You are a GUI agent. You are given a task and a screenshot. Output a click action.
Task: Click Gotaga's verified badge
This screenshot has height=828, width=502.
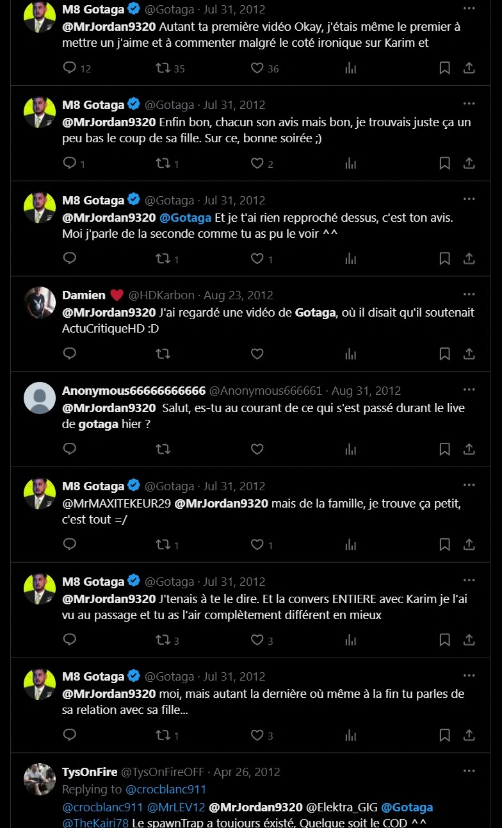pyautogui.click(x=133, y=9)
